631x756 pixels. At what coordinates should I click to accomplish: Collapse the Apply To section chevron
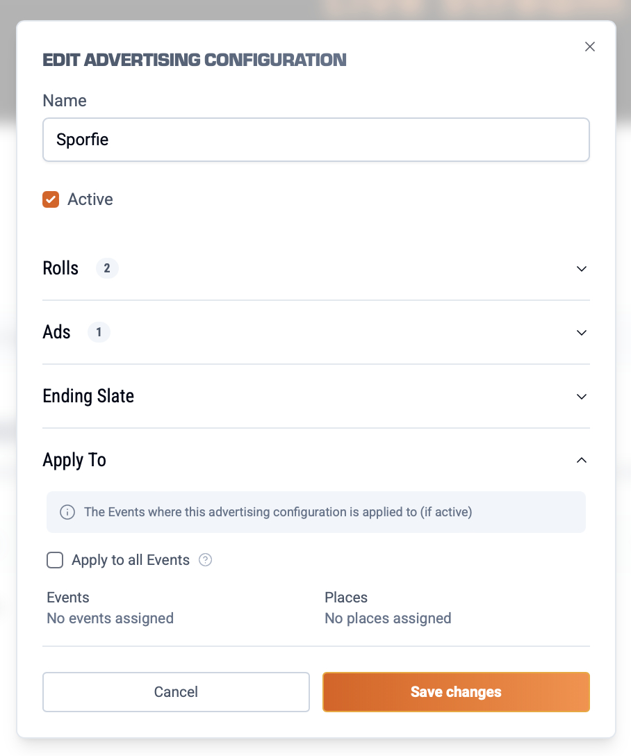(582, 460)
